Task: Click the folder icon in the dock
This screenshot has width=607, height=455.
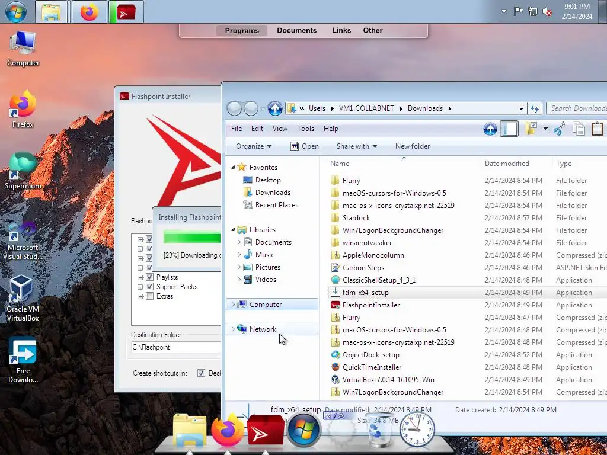Action: coord(189,431)
